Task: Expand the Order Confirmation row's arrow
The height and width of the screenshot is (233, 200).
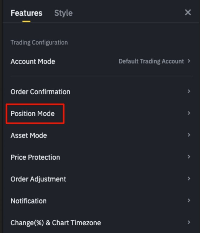Action: 189,91
